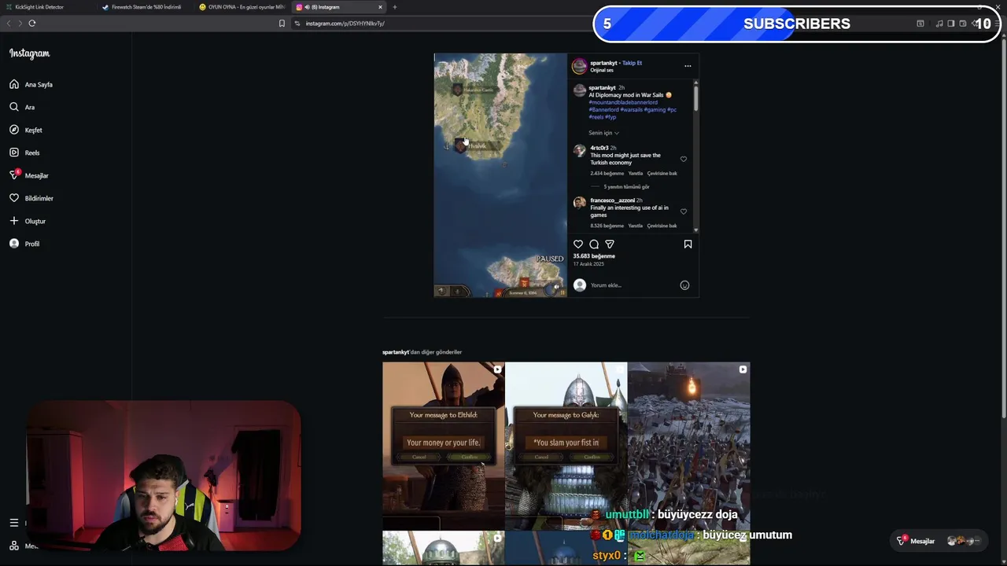Click spartankyt's profile avatar in post header
Screen dimensions: 1007x566
pyautogui.click(x=580, y=66)
